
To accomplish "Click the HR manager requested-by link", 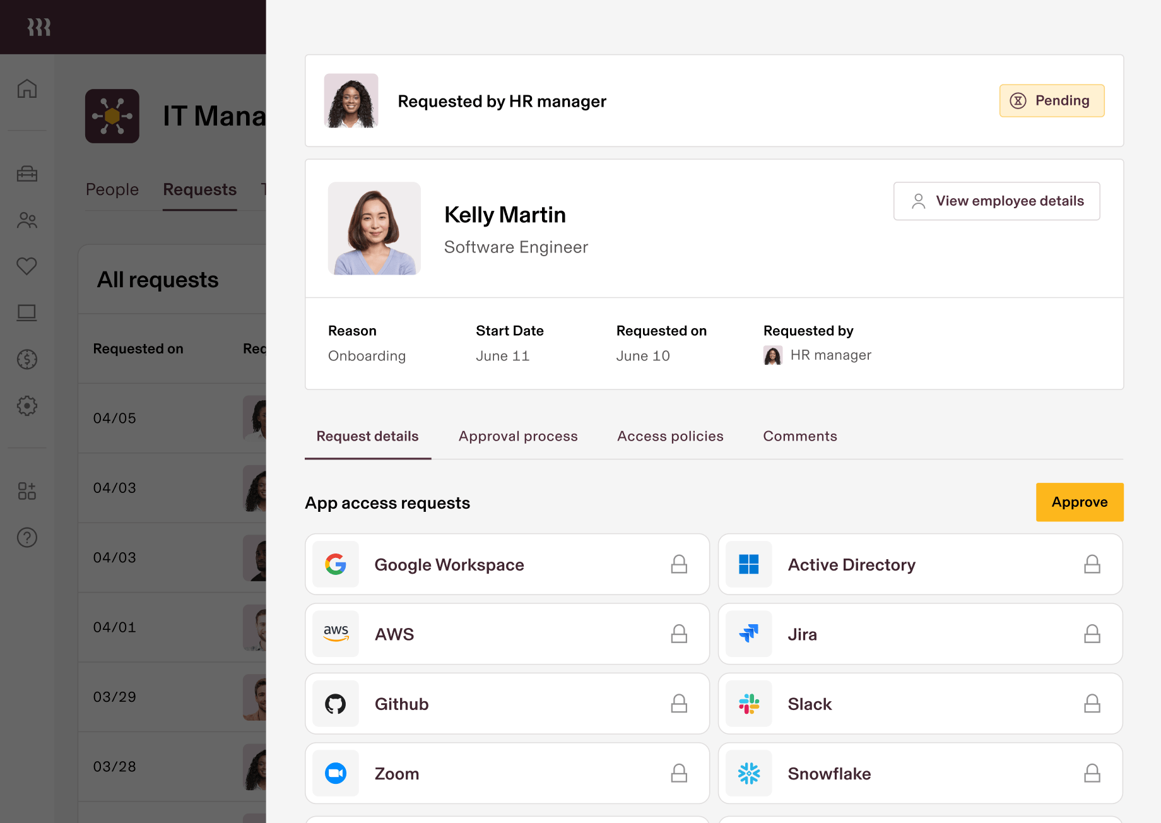I will [818, 355].
